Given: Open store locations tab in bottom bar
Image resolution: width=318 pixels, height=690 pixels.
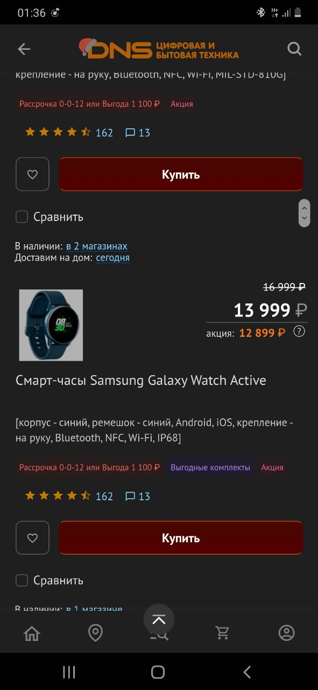Looking at the screenshot, I should 95,633.
